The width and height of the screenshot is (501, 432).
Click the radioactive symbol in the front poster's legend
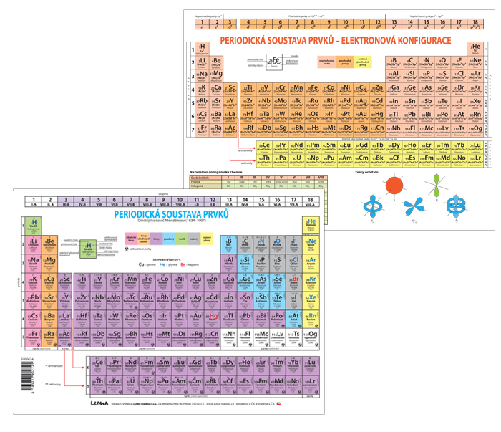(x=127, y=249)
